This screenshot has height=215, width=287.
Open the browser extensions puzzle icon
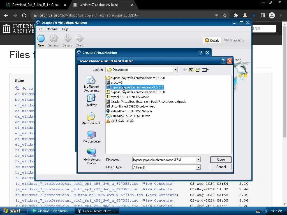[x=236, y=15]
